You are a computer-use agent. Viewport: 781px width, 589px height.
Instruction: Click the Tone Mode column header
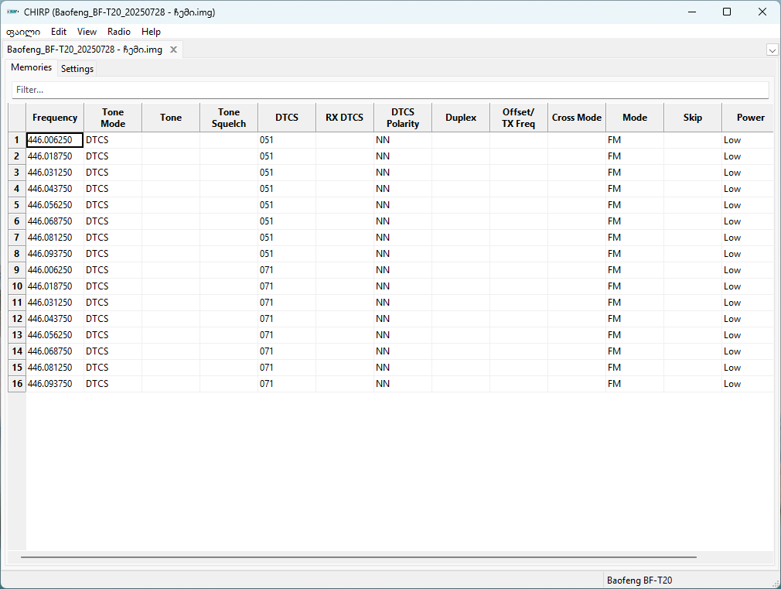[113, 118]
